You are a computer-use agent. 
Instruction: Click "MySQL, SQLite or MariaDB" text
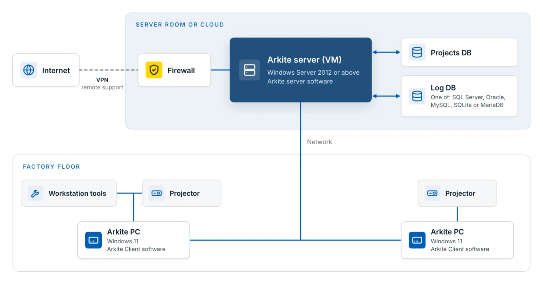467,105
